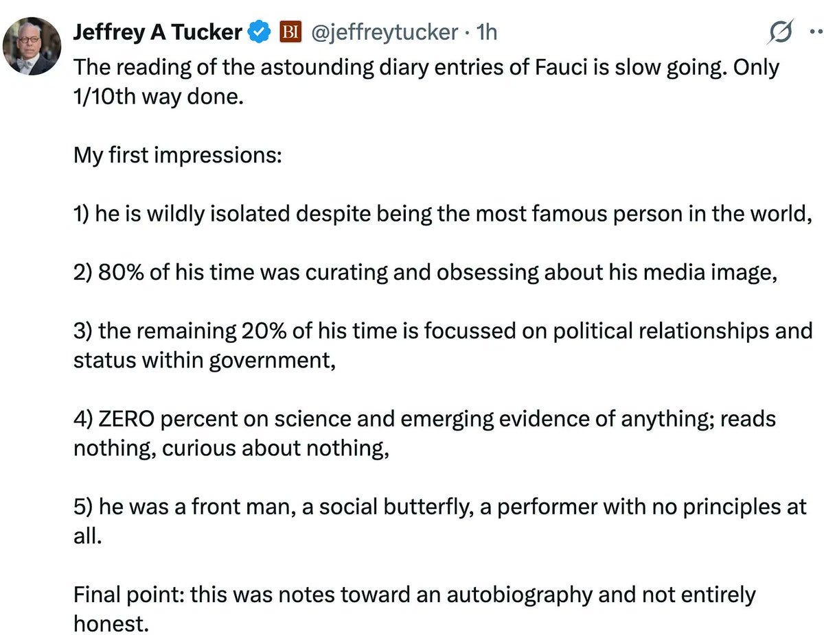
Task: Click the last word 'honest.'
Action: point(110,623)
